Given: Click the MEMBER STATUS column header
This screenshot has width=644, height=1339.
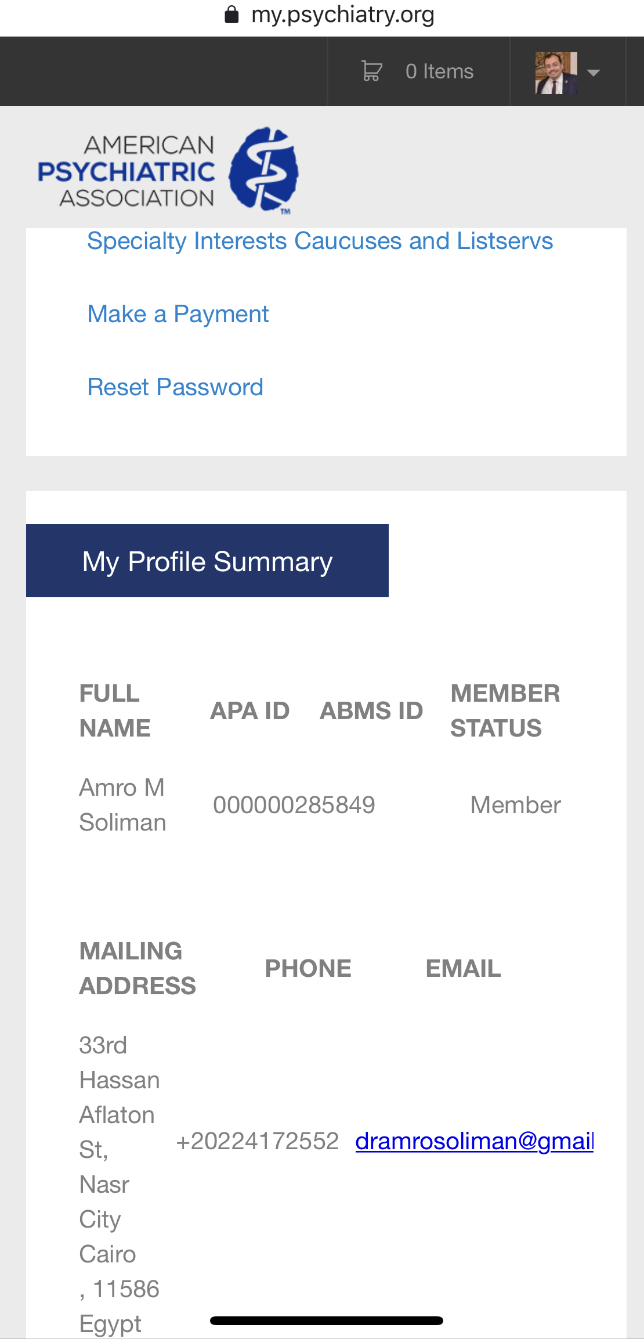Looking at the screenshot, I should (x=505, y=710).
